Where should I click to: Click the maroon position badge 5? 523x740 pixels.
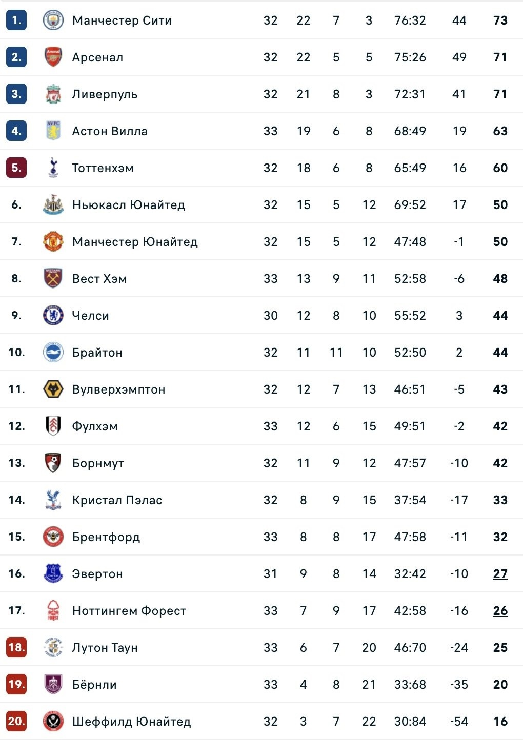coord(16,168)
